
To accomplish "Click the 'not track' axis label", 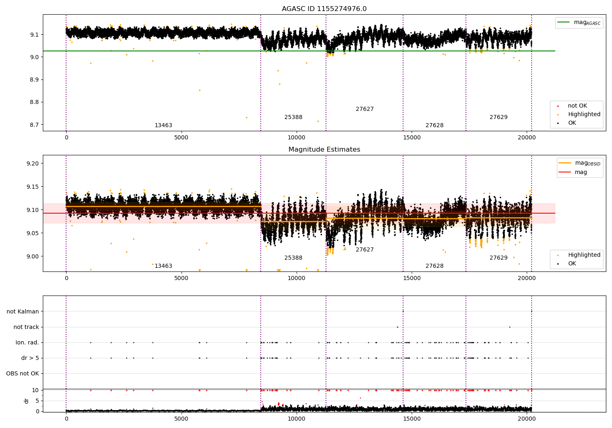I will (x=26, y=327).
